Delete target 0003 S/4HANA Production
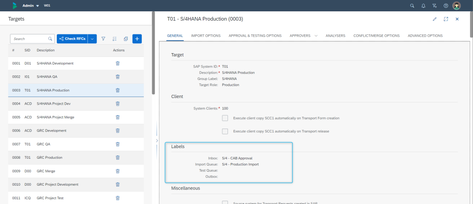 coord(118,90)
